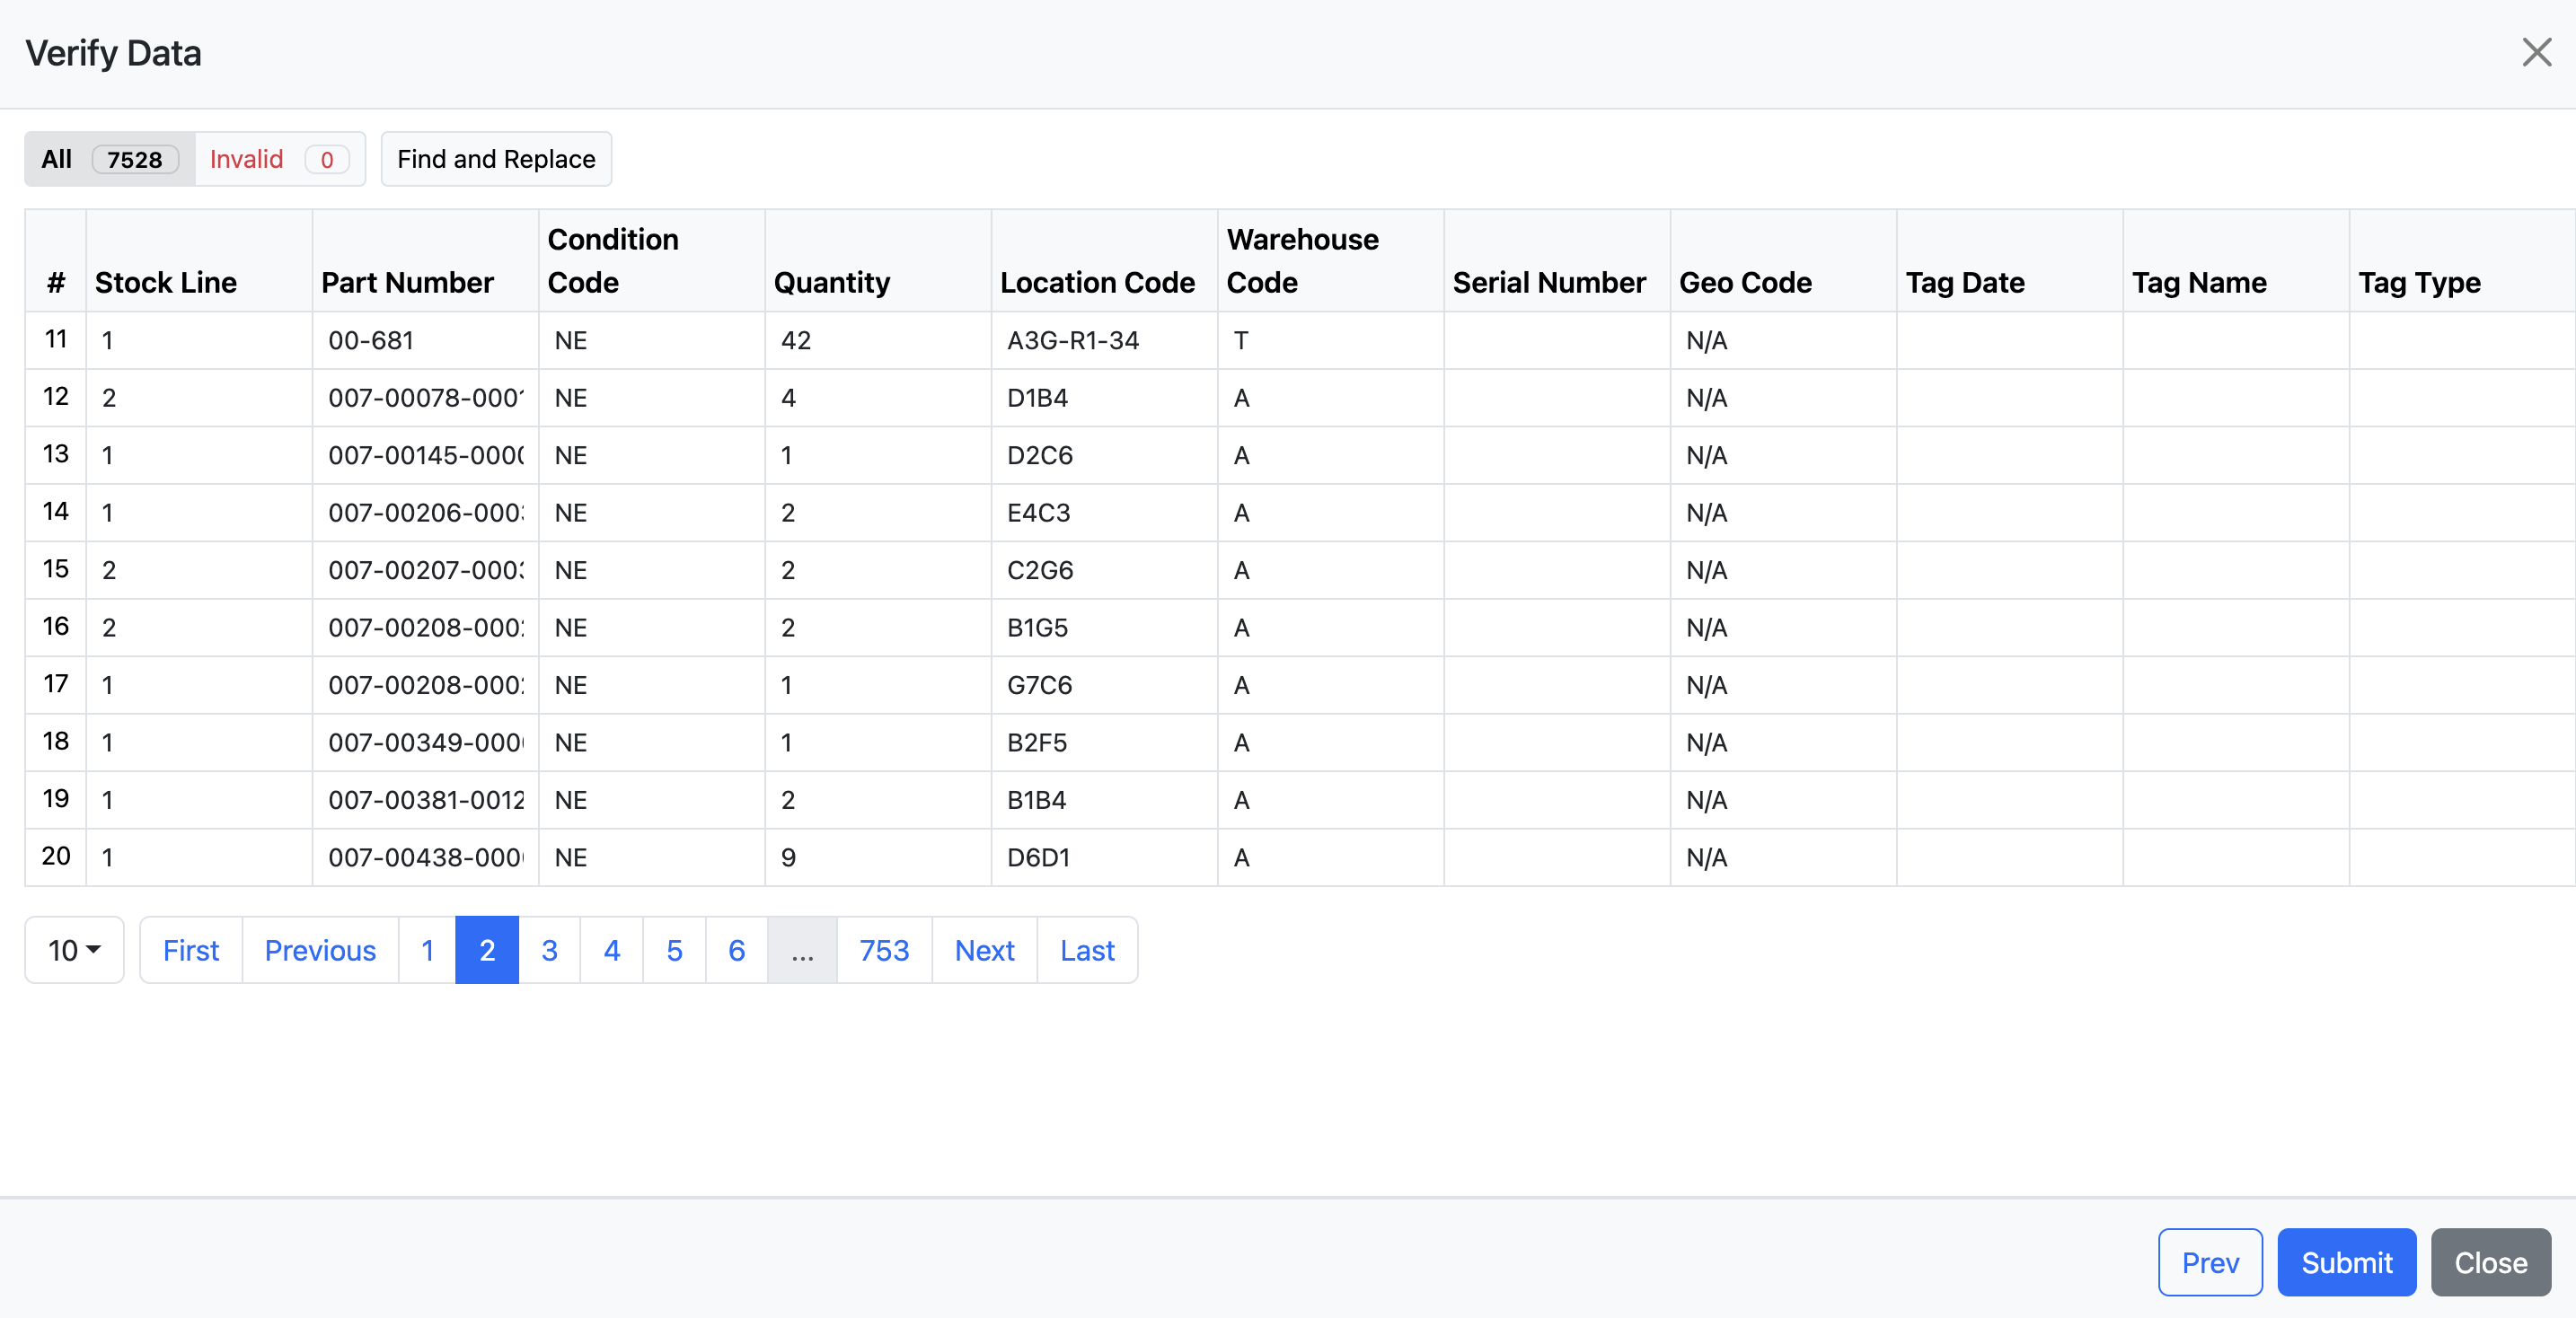Click the Part Number column header

pos(407,283)
